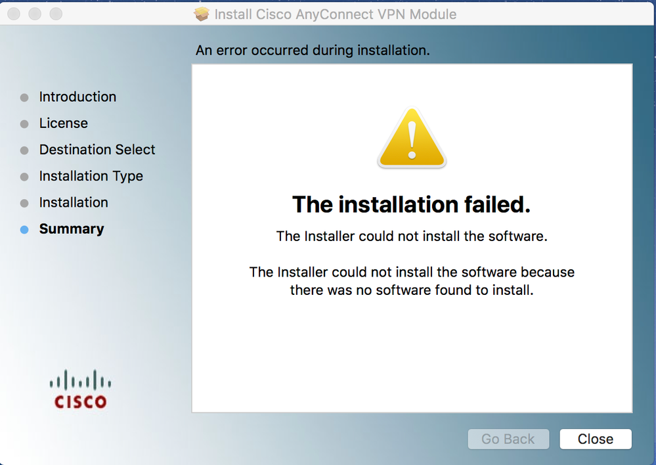
Task: Click the blue bullet beside Summary
Action: click(24, 230)
